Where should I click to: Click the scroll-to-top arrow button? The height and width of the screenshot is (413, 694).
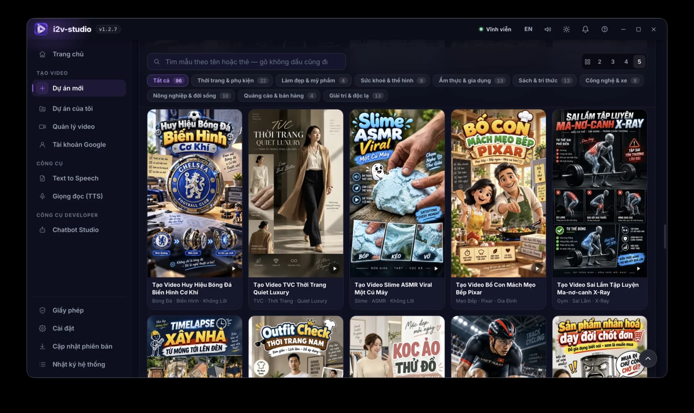pyautogui.click(x=648, y=358)
